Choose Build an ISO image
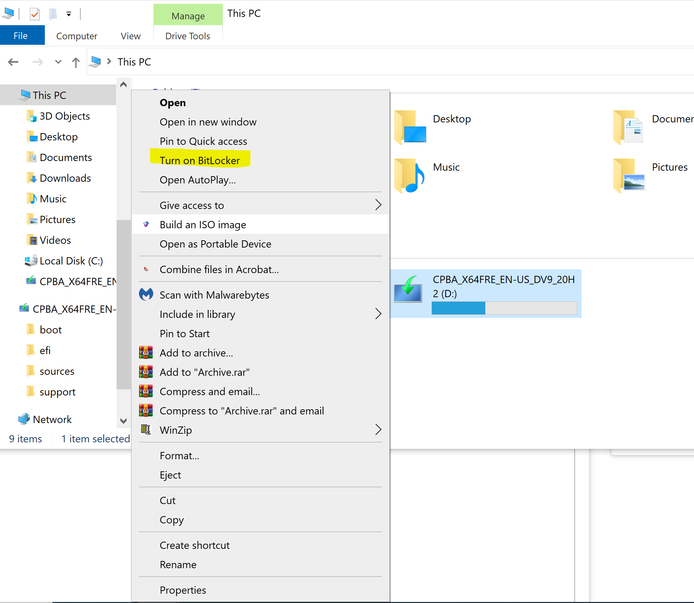Viewport: 694px width, 603px height. (203, 225)
